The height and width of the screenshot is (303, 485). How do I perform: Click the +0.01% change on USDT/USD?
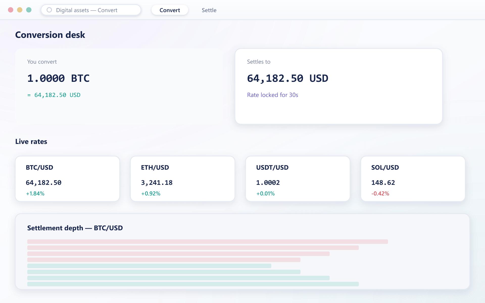click(x=265, y=193)
